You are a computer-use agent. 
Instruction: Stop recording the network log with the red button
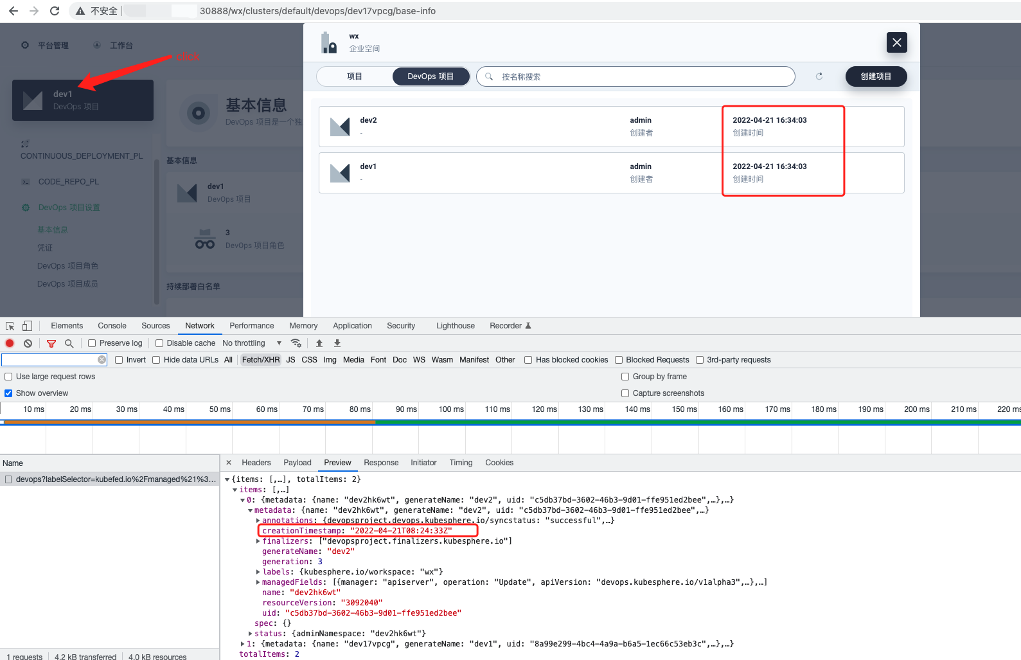click(10, 343)
